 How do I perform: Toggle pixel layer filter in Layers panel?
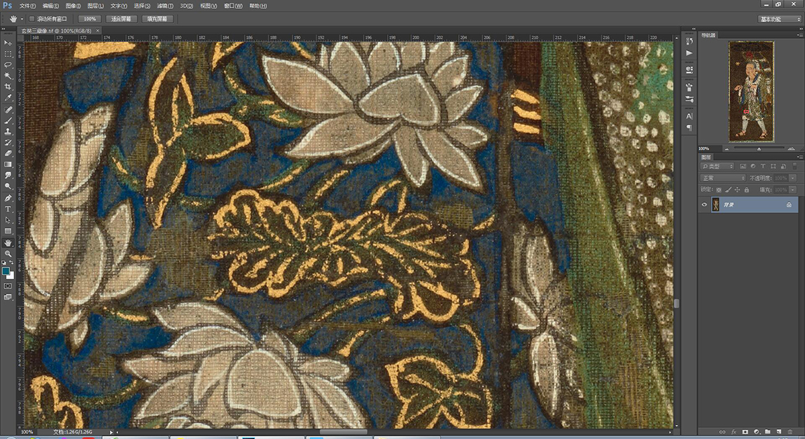coord(743,166)
